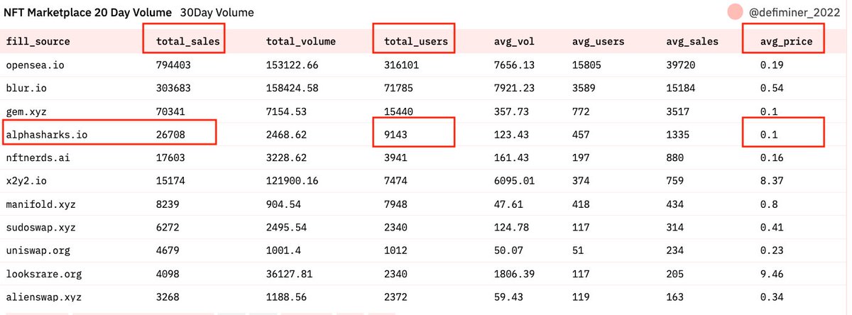Click uniswap.org avg_users value 51
Image resolution: width=852 pixels, height=315 pixels.
pos(578,250)
